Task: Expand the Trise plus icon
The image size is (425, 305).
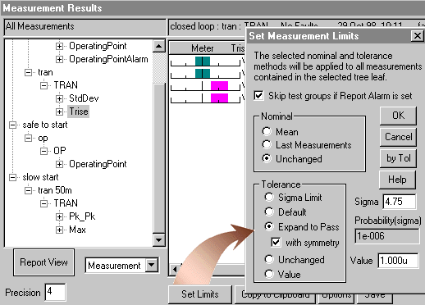Action: pyautogui.click(x=59, y=112)
